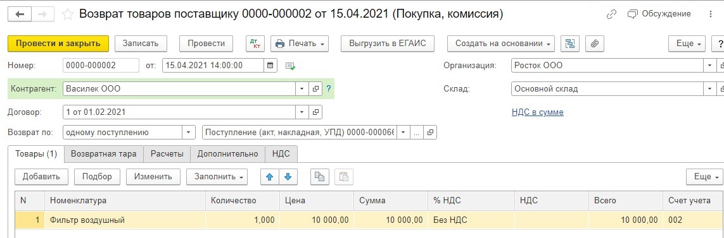Image resolution: width=724 pixels, height=238 pixels.
Task: Open the Печать dropdown menu
Action: [x=300, y=44]
